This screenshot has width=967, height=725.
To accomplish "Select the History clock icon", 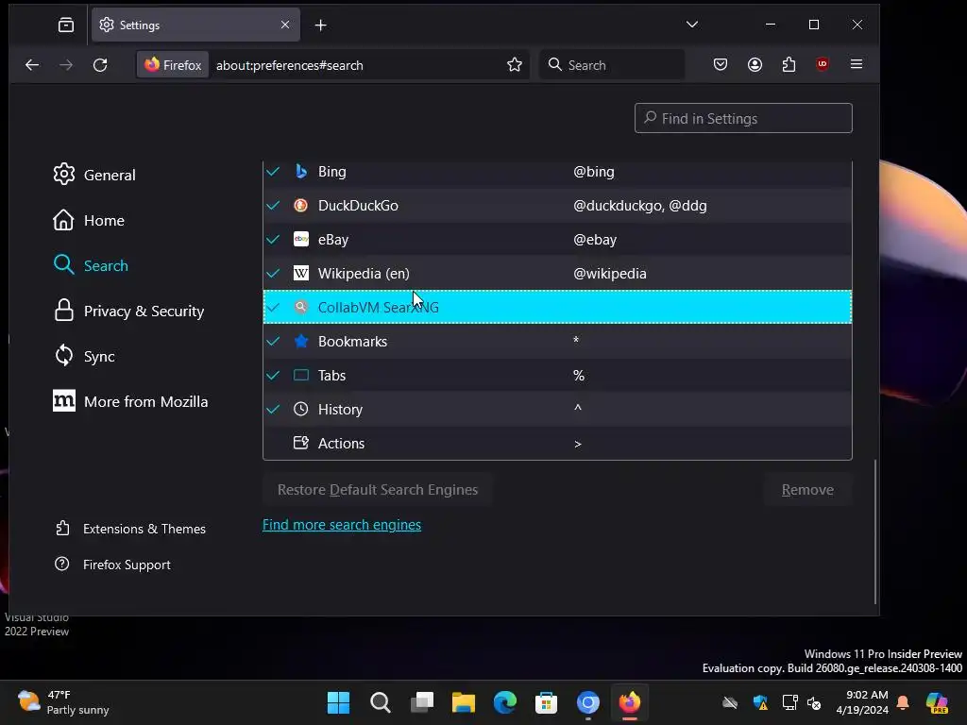I will tap(301, 409).
